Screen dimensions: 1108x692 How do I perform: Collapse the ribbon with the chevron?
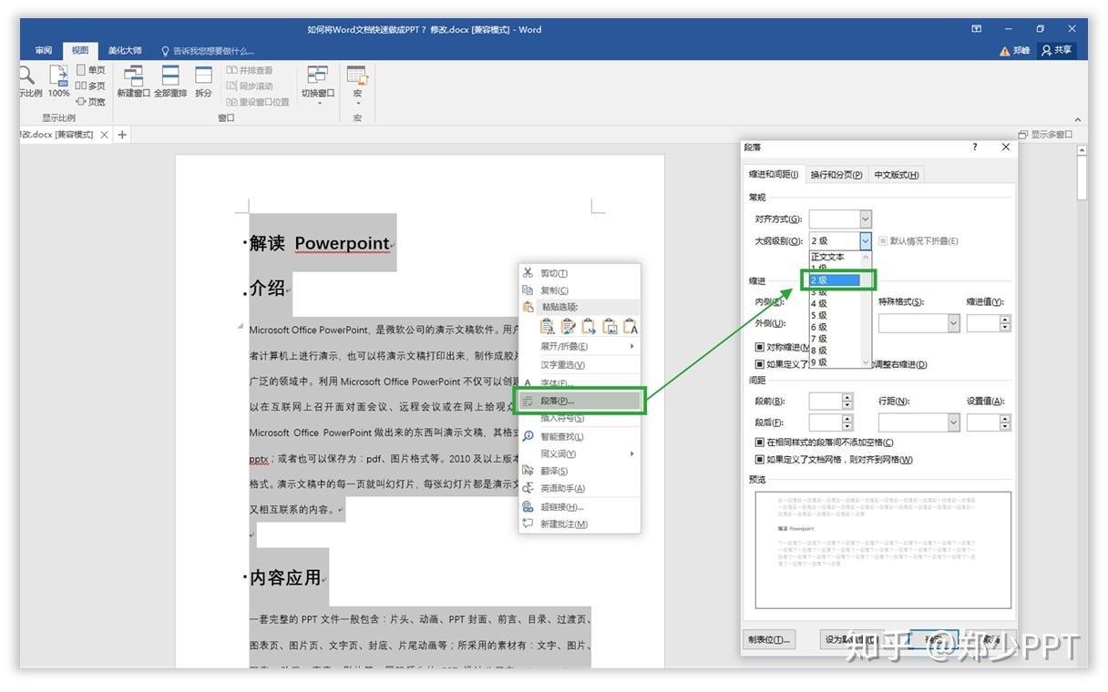point(1077,119)
